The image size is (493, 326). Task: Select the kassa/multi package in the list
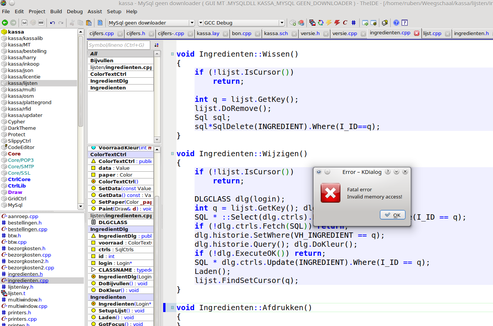coord(22,89)
